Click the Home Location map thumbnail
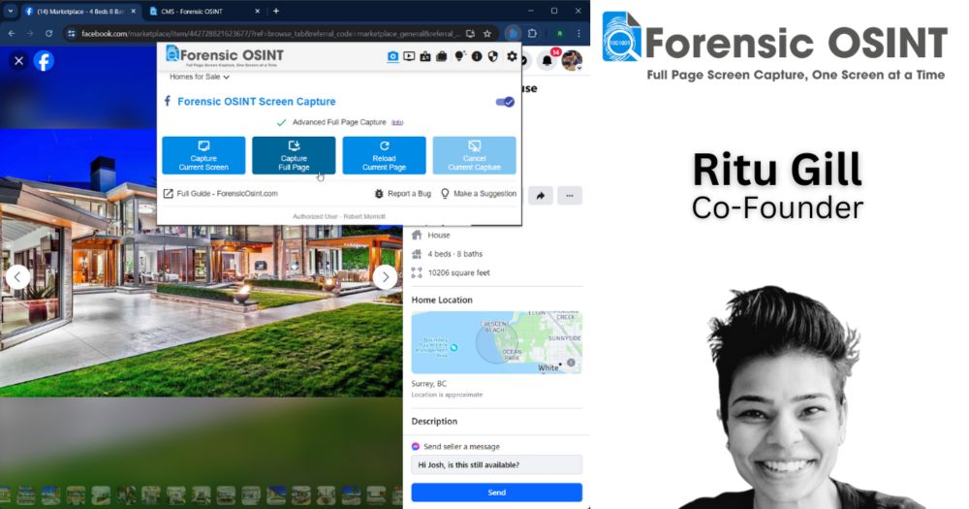The width and height of the screenshot is (969, 509). (497, 342)
